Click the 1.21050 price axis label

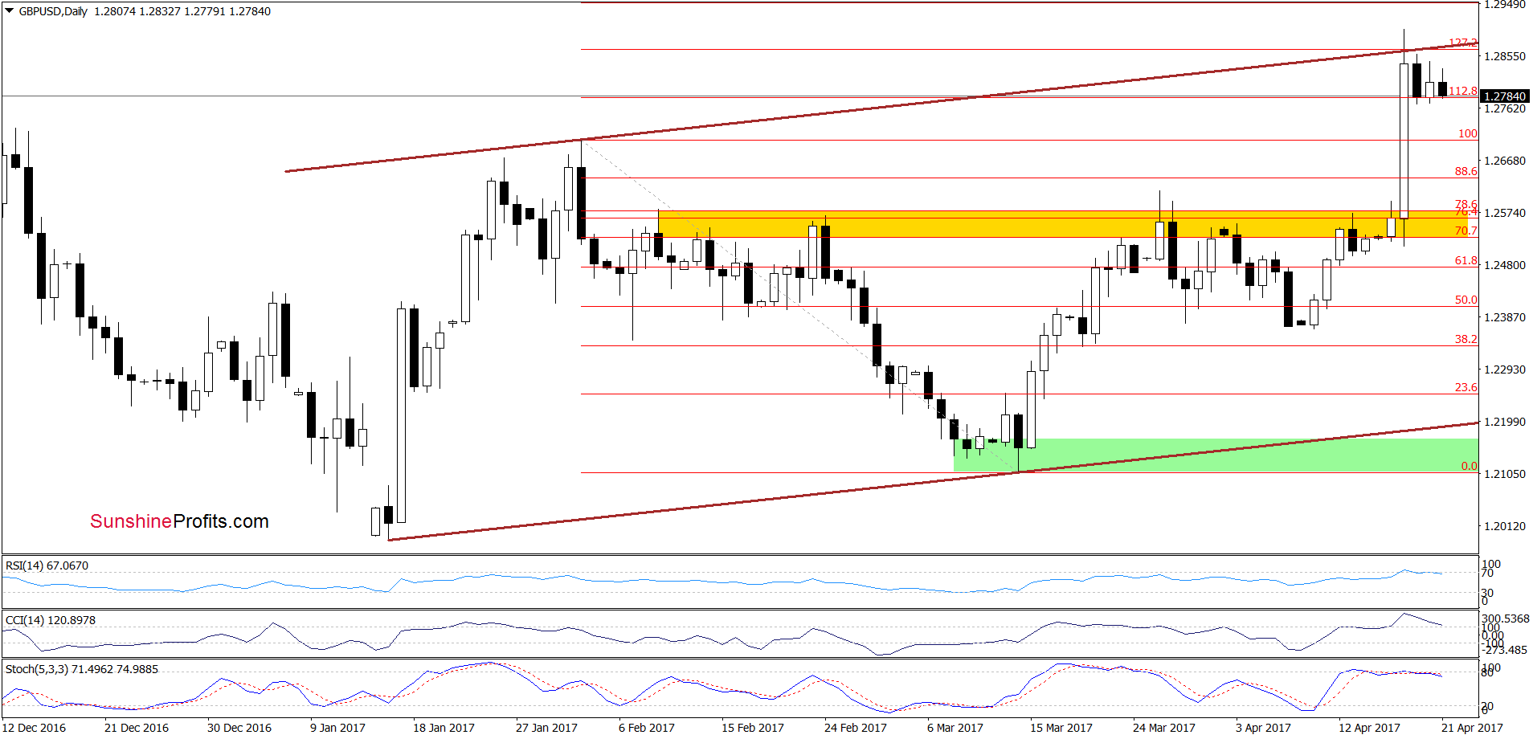pos(1505,475)
